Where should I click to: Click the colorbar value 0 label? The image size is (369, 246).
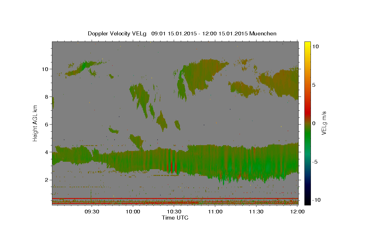(x=314, y=123)
